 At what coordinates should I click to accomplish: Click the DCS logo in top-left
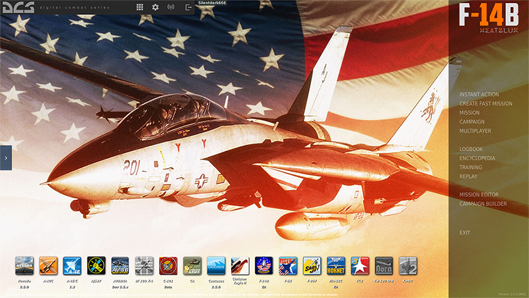(x=18, y=7)
